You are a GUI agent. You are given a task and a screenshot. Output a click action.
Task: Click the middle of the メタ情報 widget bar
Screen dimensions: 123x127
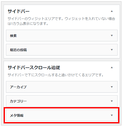(62, 115)
